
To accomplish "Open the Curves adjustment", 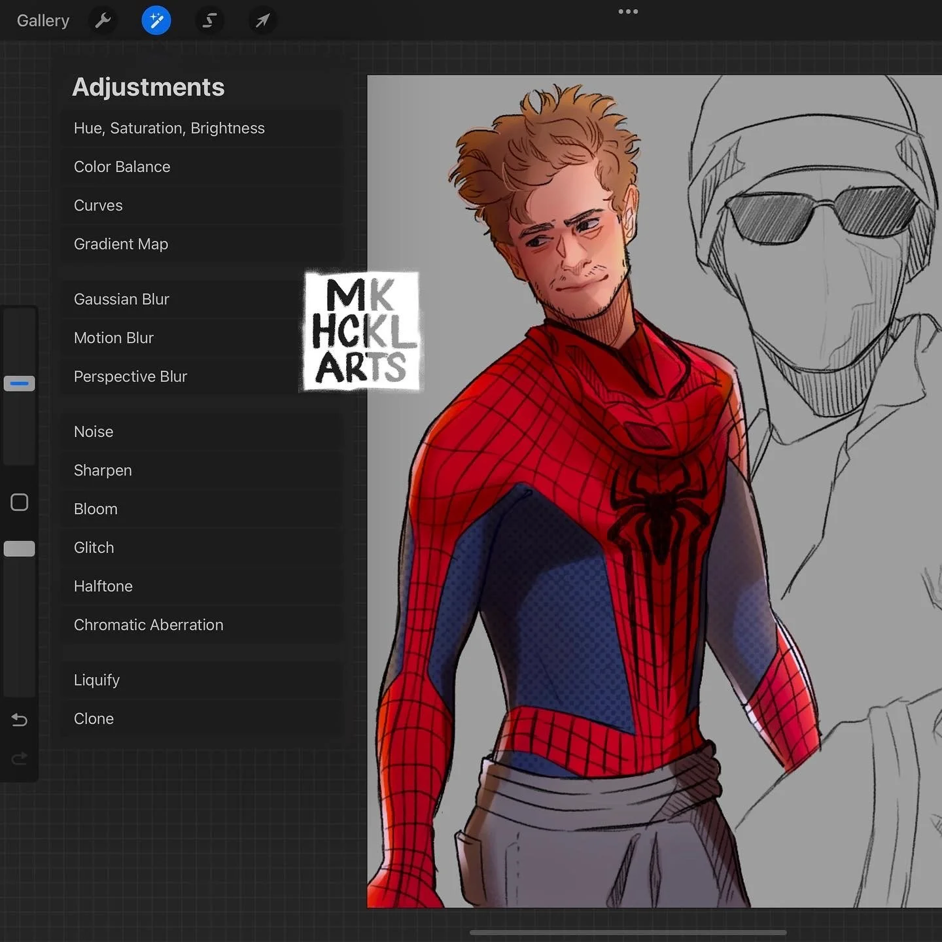I will point(201,205).
